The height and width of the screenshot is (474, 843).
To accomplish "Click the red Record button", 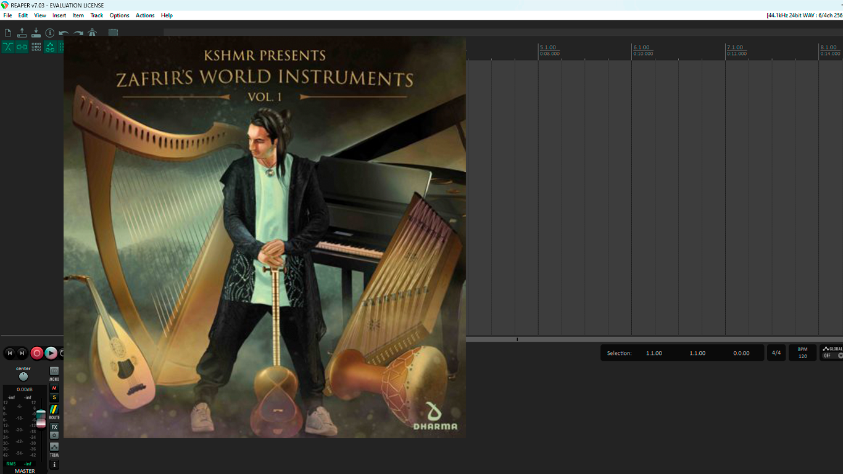I will [37, 353].
